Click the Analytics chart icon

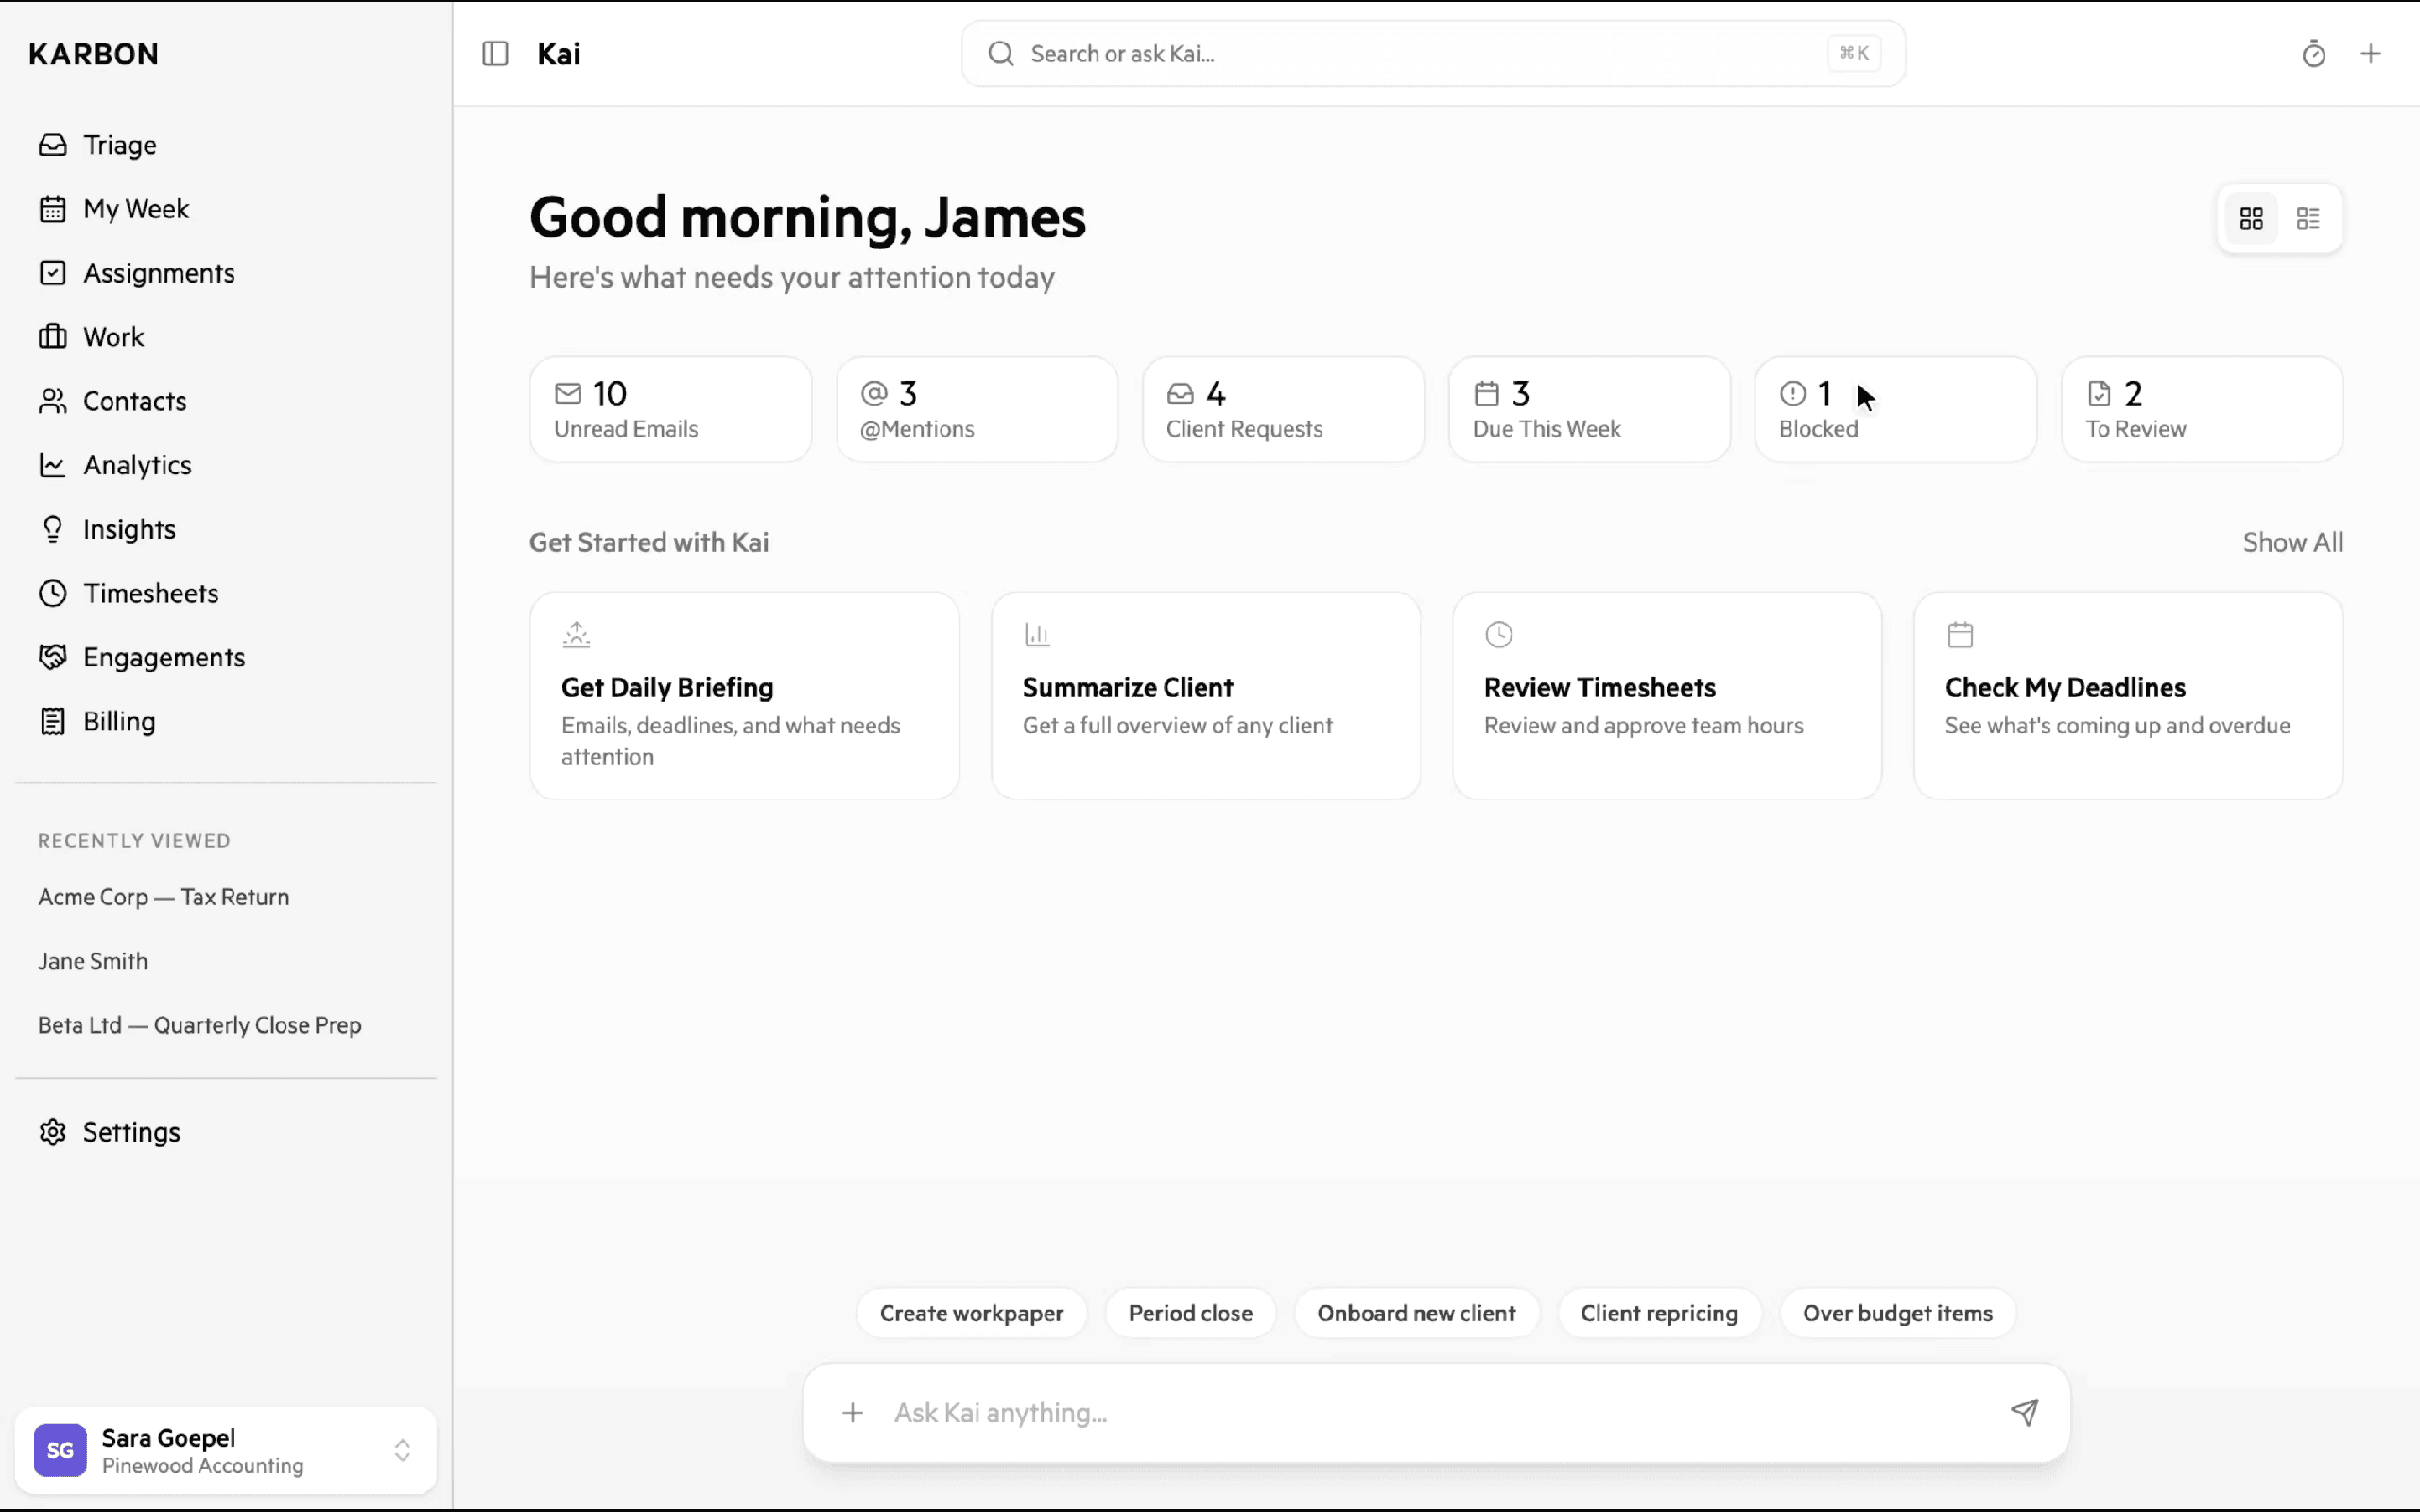click(x=53, y=465)
